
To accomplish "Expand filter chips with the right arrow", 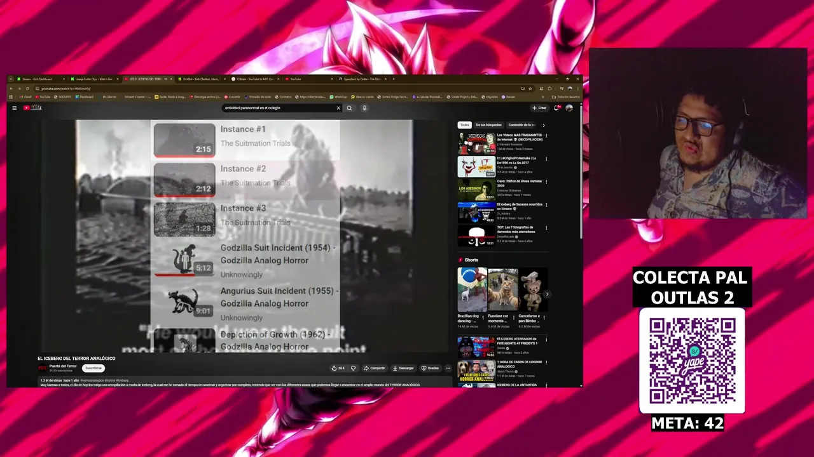I will [x=543, y=125].
